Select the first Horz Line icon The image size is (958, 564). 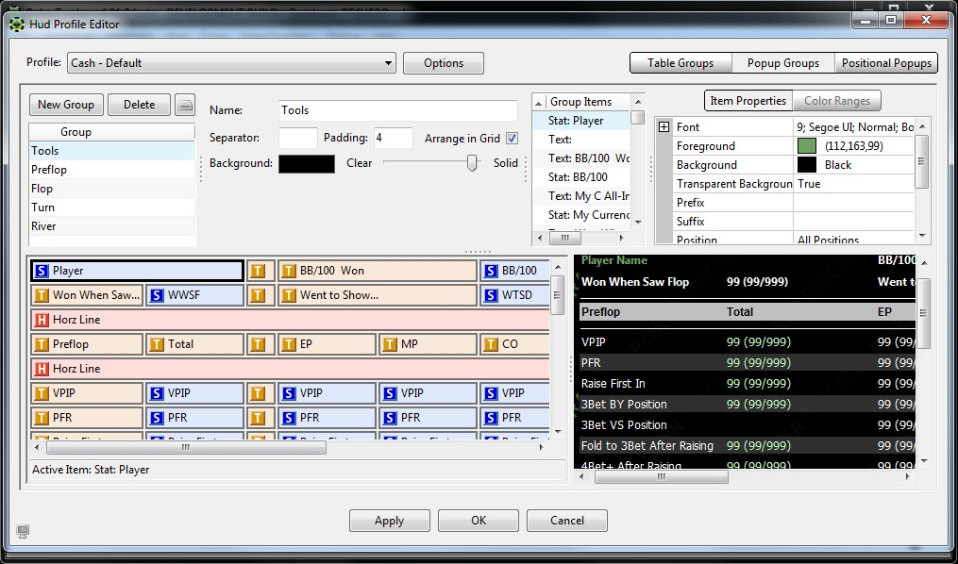pyautogui.click(x=42, y=320)
